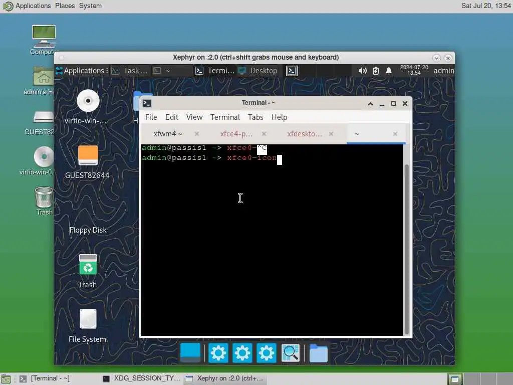Close the active '~' tab
Image resolution: width=513 pixels, height=385 pixels.
pos(395,134)
